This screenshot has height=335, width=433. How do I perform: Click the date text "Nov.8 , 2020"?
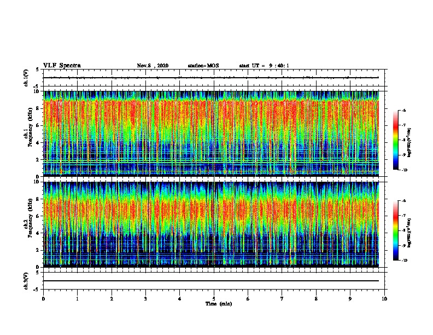pyautogui.click(x=153, y=66)
